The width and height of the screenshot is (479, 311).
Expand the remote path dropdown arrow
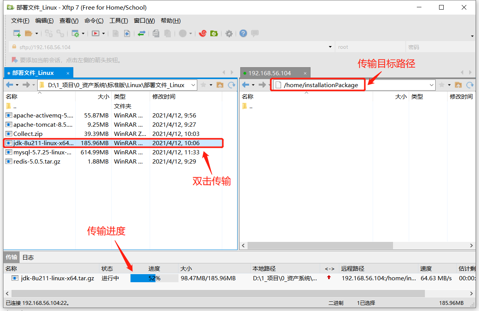point(431,85)
